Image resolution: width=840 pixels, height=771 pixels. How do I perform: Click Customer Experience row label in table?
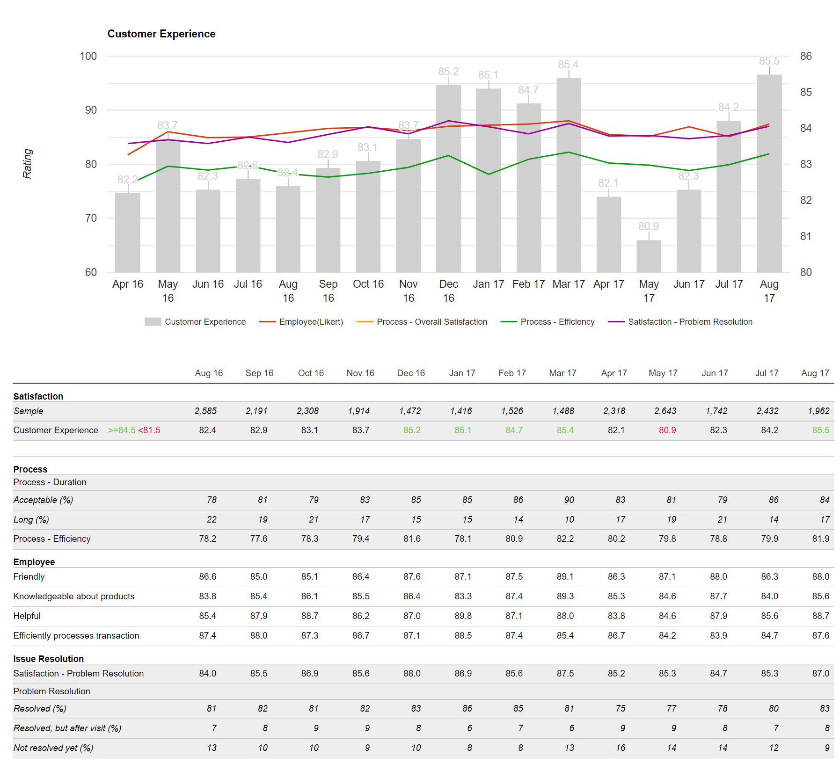tap(56, 430)
